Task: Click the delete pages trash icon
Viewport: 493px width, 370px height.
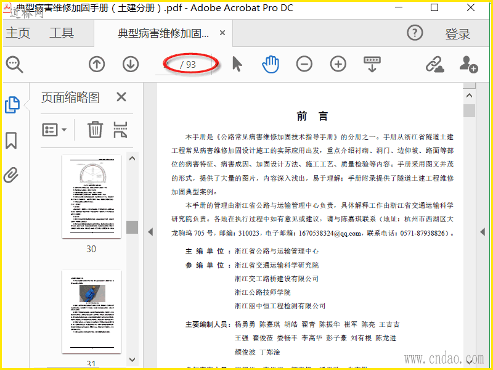Action: [95, 129]
